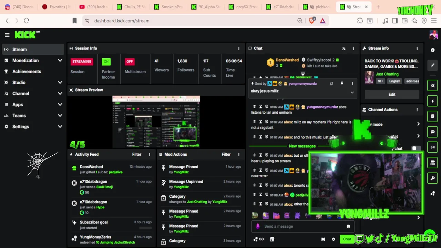The width and height of the screenshot is (441, 248).
Task: Open the profile avatar in Kick header
Action: pos(433,35)
